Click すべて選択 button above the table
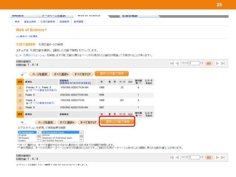This screenshot has height=177, width=236. point(61,74)
